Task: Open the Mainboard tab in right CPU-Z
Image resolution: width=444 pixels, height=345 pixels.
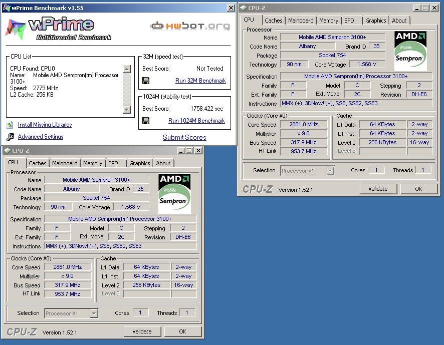Action: coord(301,21)
